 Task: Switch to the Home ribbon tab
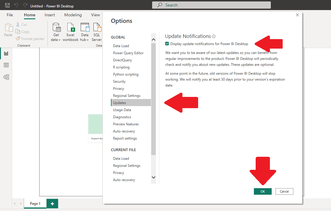[x=30, y=15]
